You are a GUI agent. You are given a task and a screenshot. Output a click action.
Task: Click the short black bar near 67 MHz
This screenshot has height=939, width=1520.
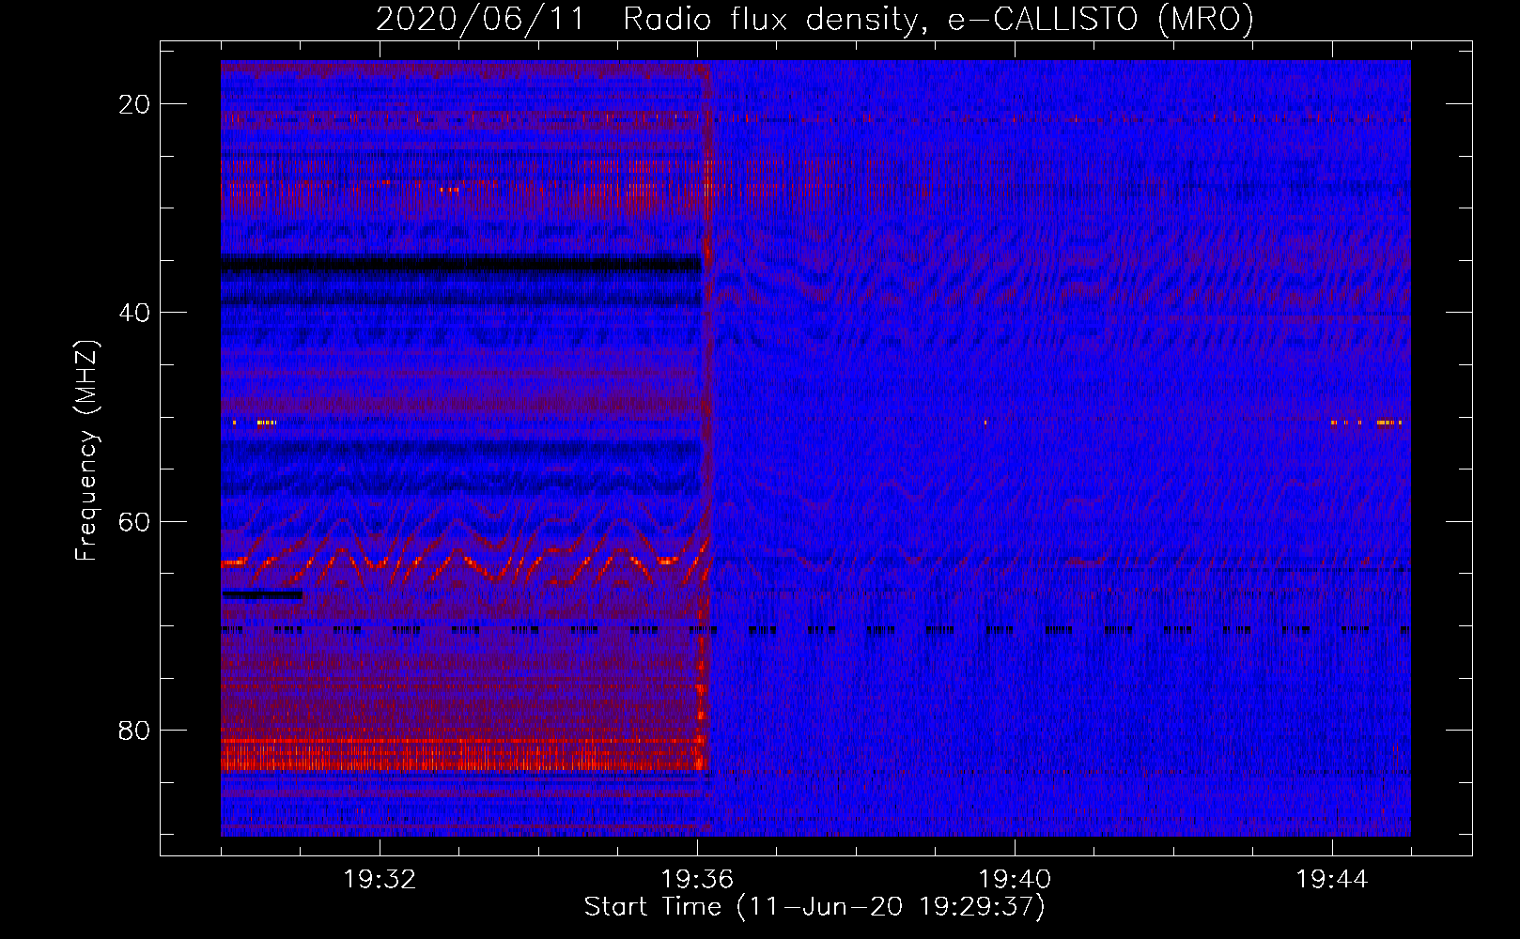[x=262, y=594]
